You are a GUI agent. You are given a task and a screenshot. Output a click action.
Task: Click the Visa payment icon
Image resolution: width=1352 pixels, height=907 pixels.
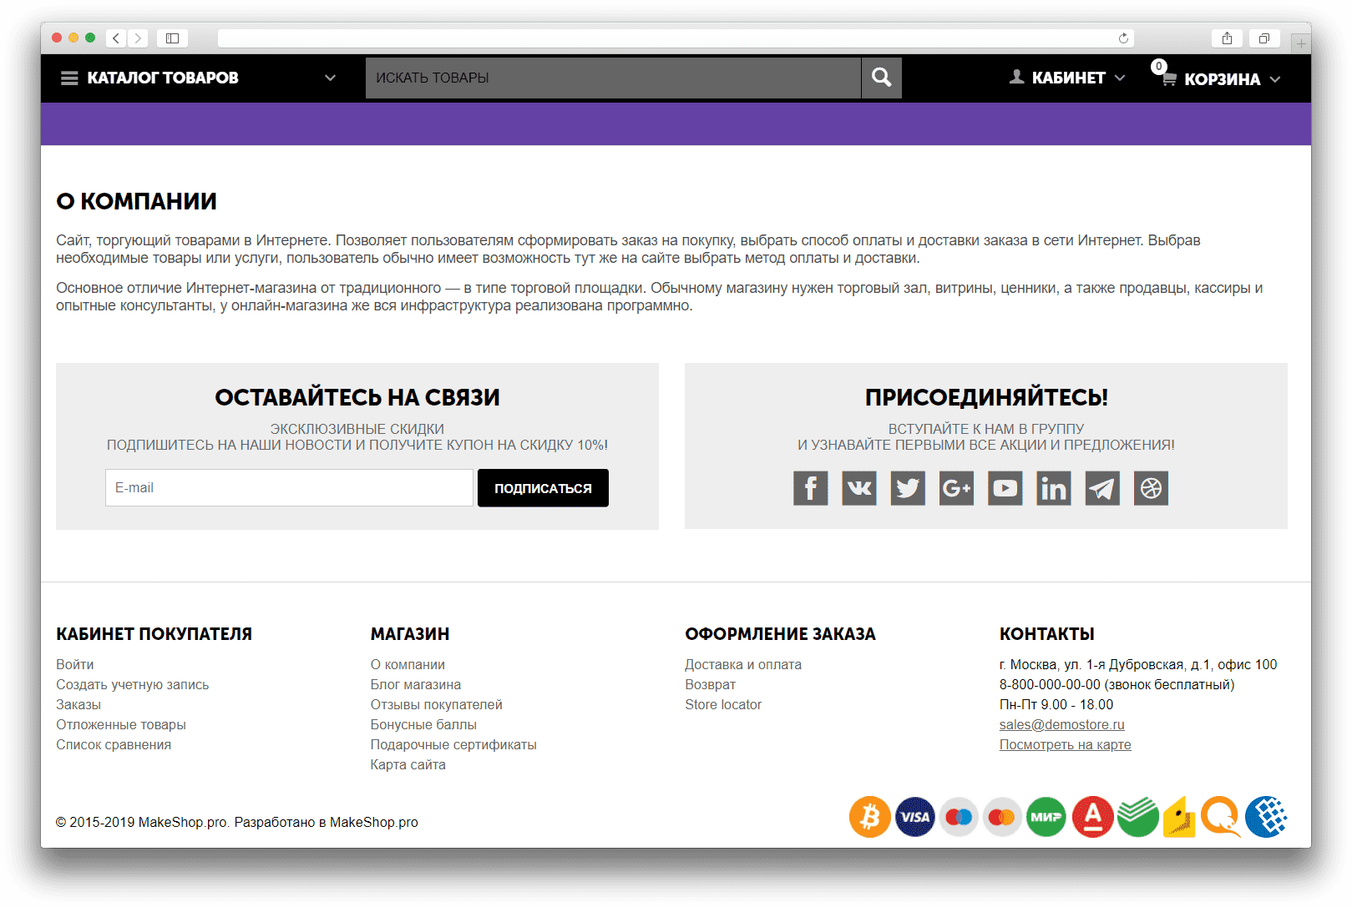(915, 817)
